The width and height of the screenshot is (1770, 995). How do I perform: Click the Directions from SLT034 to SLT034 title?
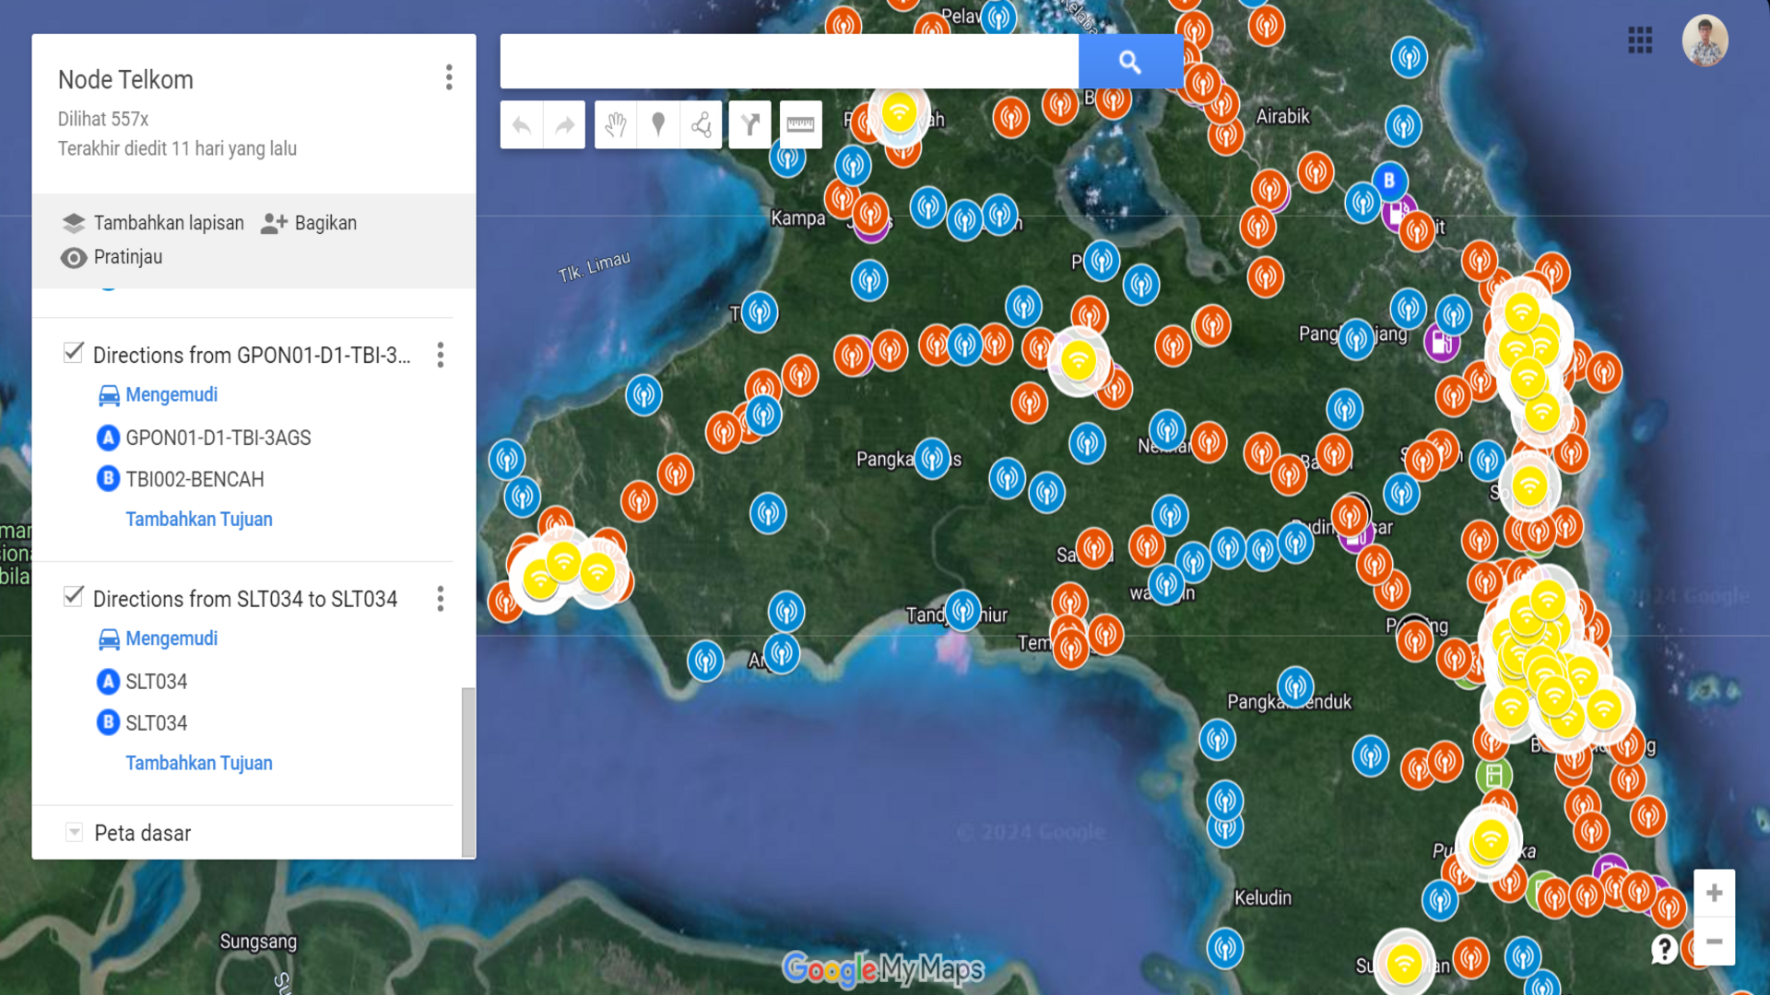click(245, 599)
